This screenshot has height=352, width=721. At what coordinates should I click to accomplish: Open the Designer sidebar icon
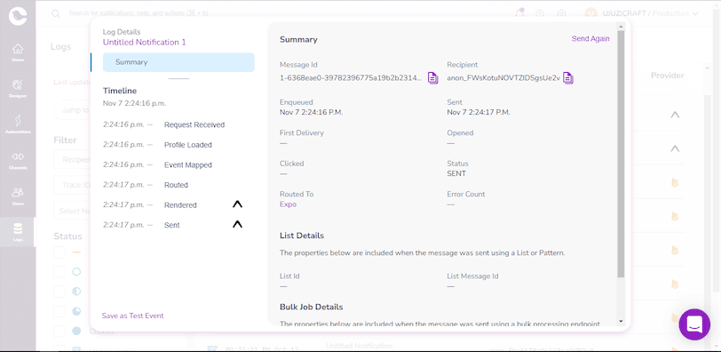click(18, 88)
